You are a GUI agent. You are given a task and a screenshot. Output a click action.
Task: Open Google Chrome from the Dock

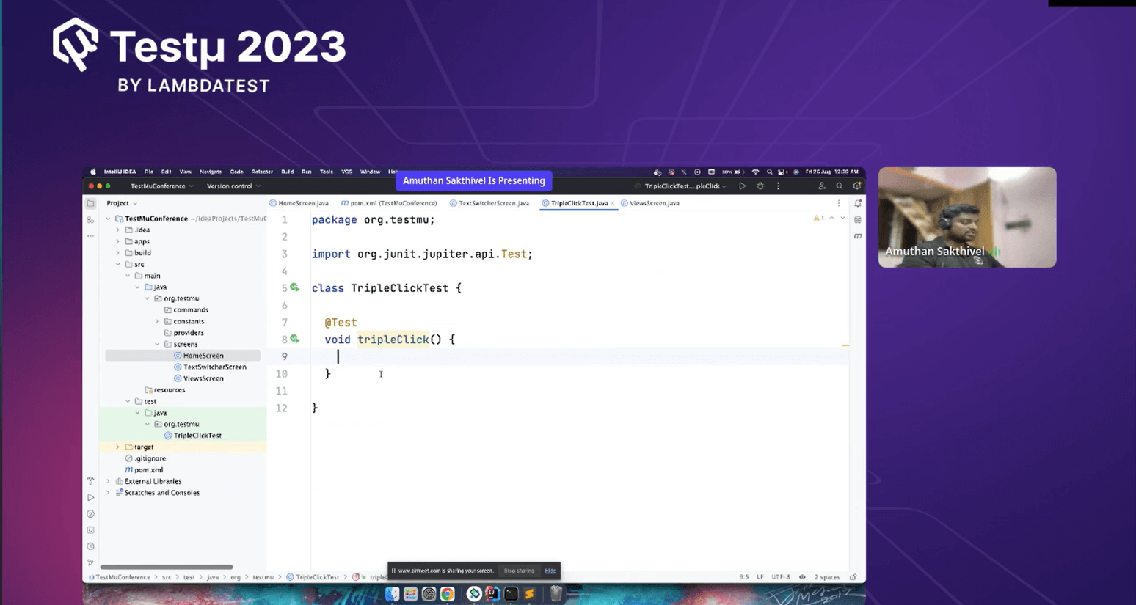point(447,594)
